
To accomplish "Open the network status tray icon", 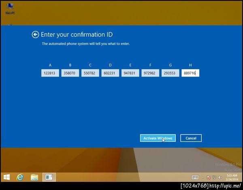I will [214, 177].
